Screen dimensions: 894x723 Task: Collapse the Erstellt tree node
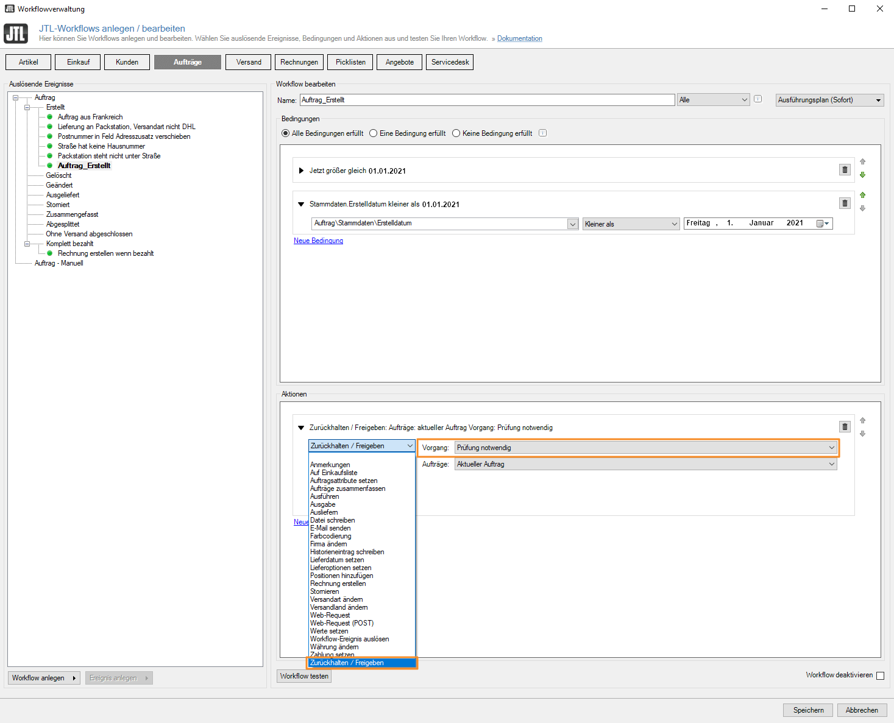(27, 107)
